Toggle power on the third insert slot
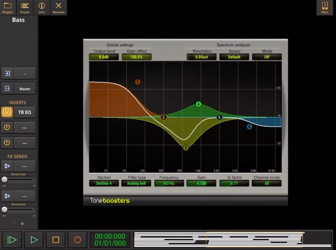The width and height of the screenshot is (336, 250). click(7, 143)
